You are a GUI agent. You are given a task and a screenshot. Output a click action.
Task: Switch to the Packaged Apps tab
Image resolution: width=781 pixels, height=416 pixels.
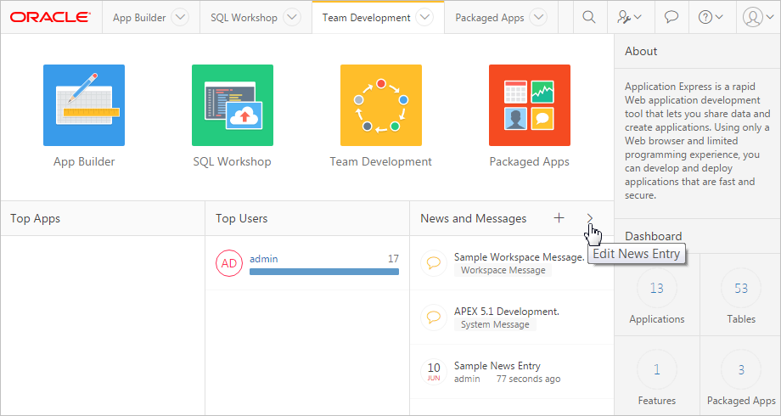[489, 17]
